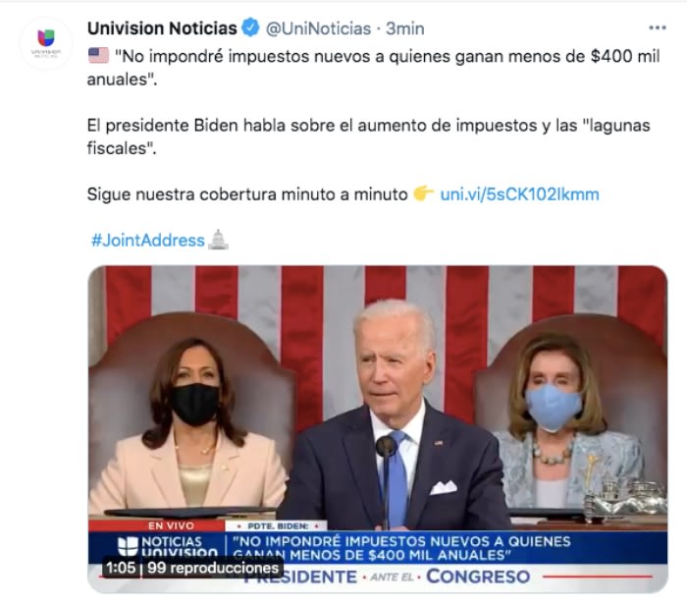
Task: Open the @UniNoticias handle link
Action: coord(318,28)
